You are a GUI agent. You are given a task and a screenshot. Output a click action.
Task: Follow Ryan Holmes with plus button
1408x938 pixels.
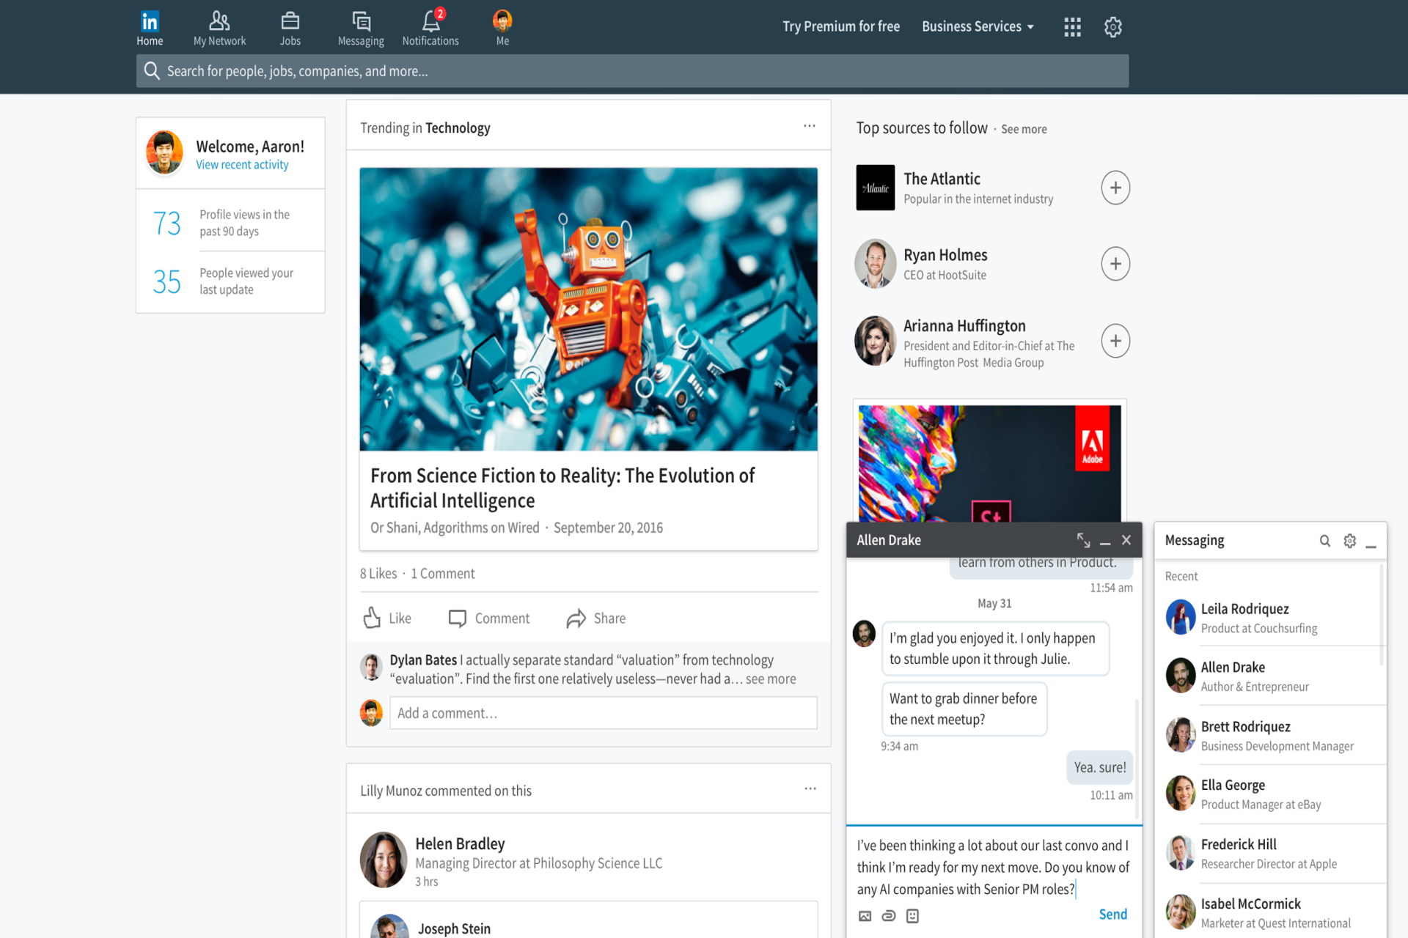coord(1115,264)
